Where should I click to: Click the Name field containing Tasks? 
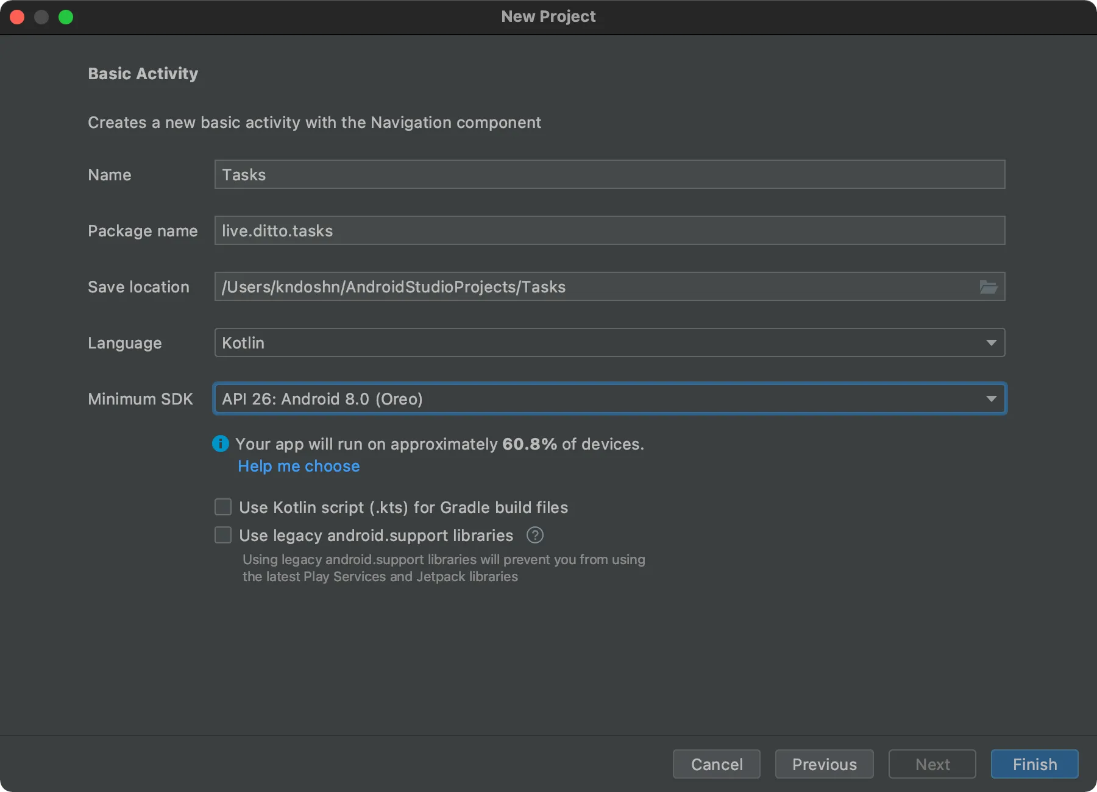click(609, 174)
